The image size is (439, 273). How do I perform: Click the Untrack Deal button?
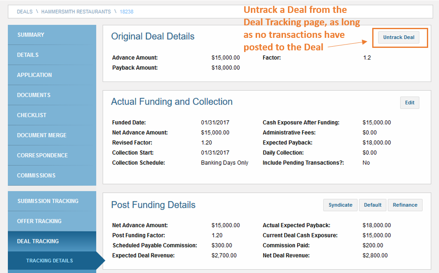pyautogui.click(x=399, y=37)
